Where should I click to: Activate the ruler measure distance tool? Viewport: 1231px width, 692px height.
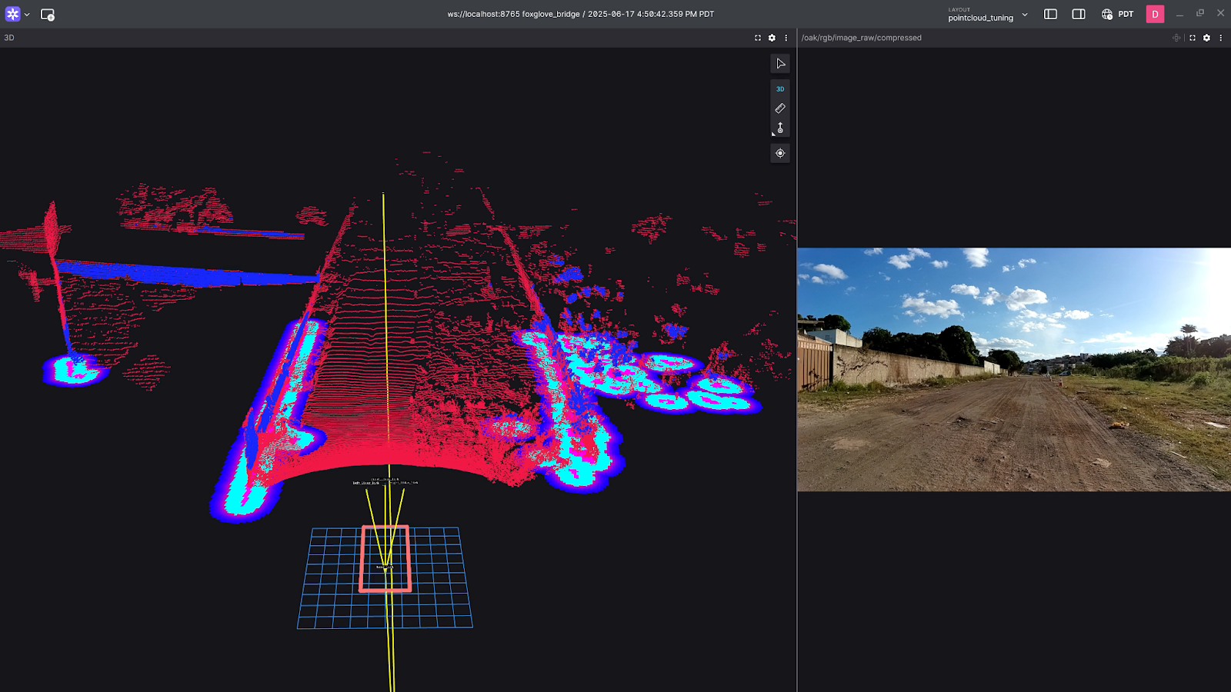click(780, 108)
